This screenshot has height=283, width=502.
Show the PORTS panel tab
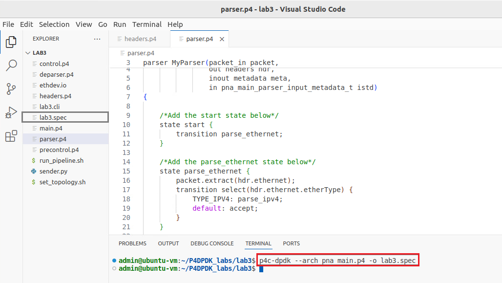[292, 243]
